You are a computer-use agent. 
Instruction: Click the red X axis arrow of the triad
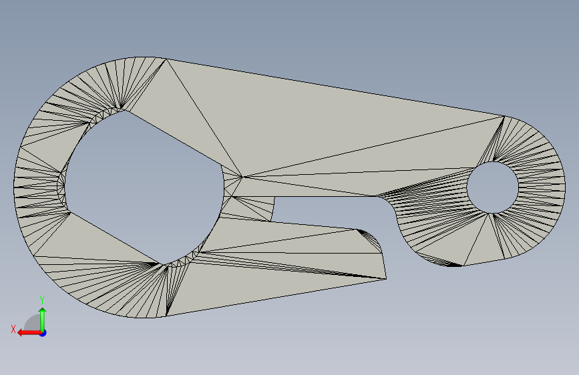pos(29,333)
